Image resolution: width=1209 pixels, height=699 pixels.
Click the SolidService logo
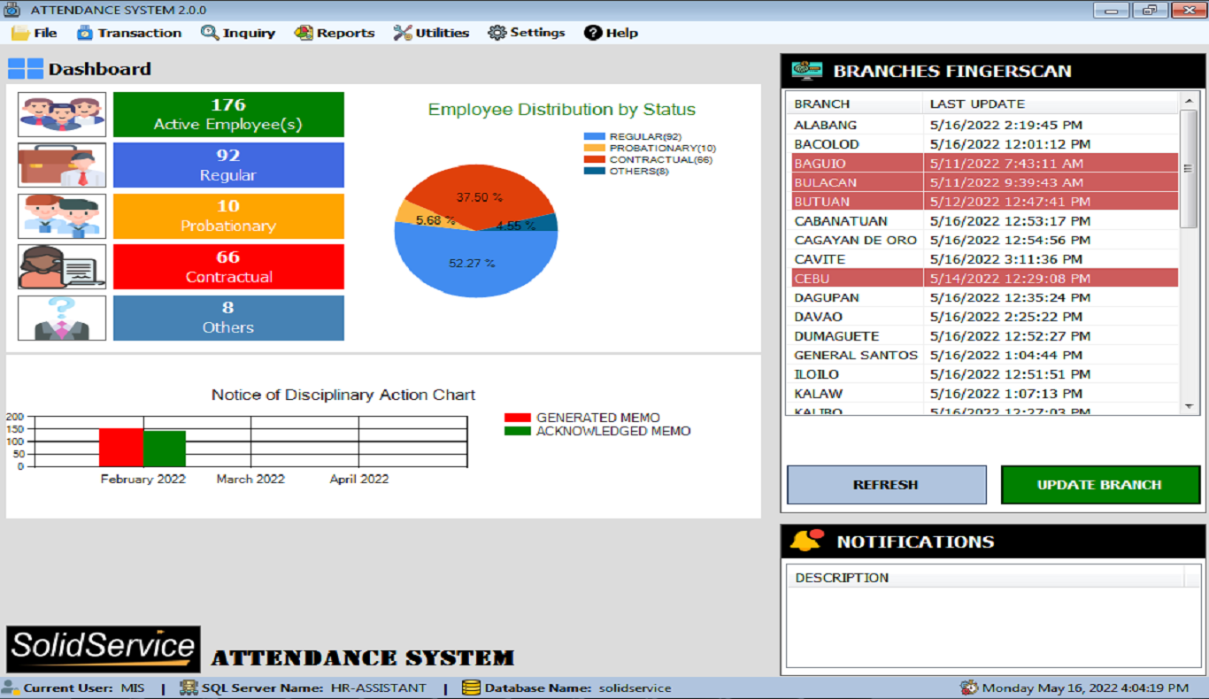point(104,649)
